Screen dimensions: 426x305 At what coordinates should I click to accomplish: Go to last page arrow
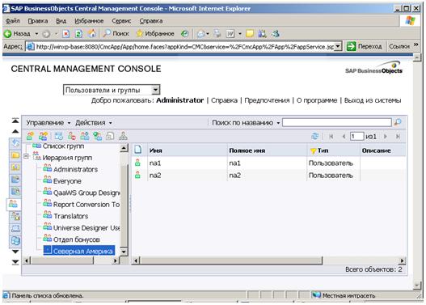(398, 137)
